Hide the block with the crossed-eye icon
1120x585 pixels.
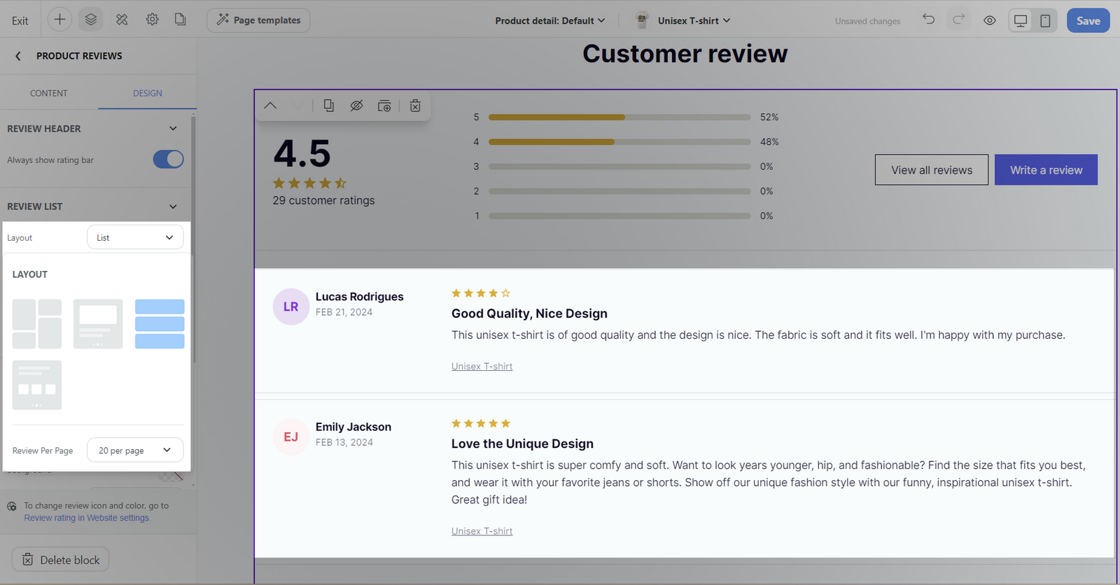click(356, 106)
